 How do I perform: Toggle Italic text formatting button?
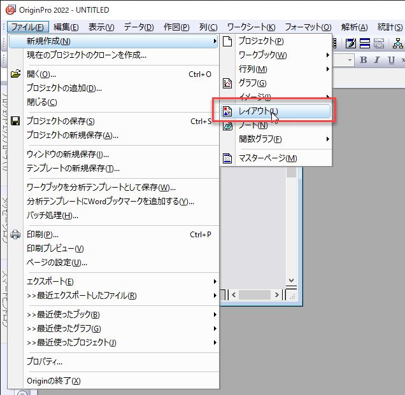(x=377, y=60)
